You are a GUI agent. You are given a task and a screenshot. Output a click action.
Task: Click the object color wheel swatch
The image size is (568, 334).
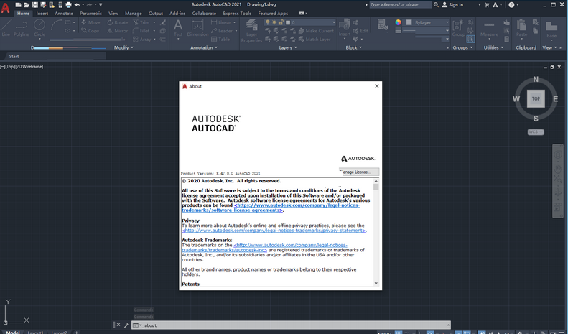point(400,23)
